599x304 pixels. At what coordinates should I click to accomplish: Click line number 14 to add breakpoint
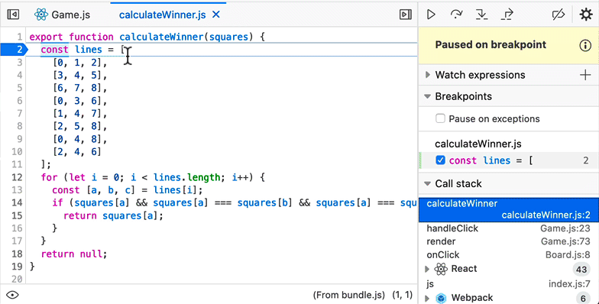tap(17, 203)
